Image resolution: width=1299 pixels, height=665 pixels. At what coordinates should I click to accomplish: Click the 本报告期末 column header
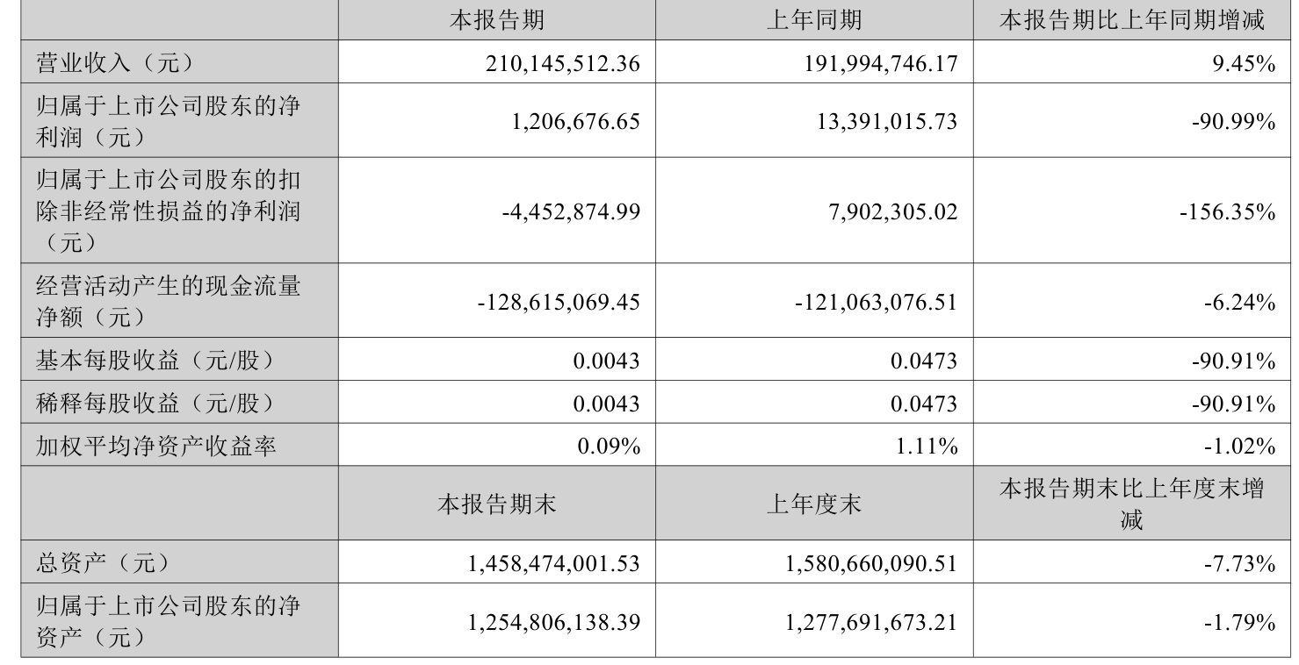click(496, 504)
